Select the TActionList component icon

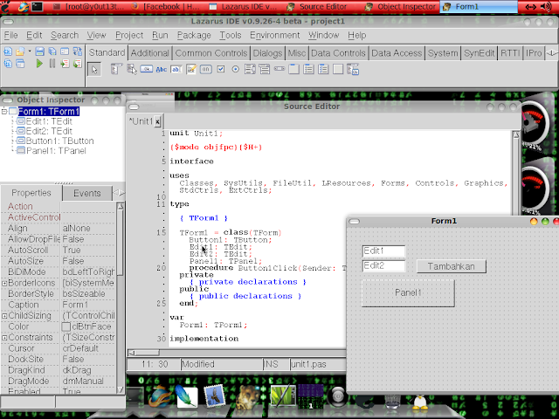tap(353, 69)
